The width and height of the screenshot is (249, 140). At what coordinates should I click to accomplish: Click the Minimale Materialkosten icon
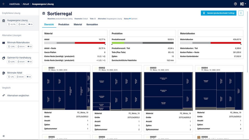pyautogui.click(x=4, y=42)
